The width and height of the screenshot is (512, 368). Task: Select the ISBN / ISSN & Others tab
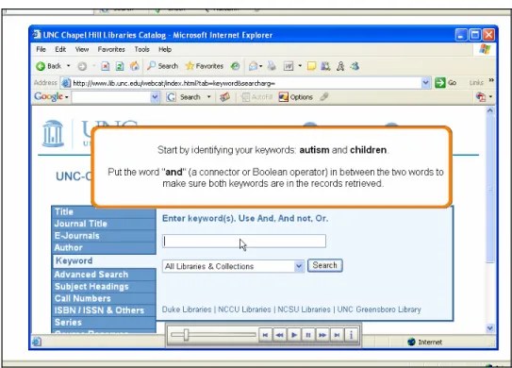tap(104, 310)
